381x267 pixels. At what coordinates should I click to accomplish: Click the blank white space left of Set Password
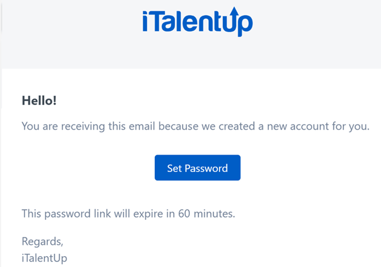85,168
